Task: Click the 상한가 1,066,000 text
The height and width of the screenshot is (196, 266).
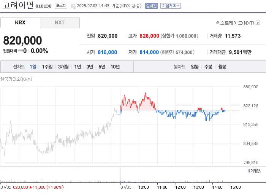Action: pyautogui.click(x=179, y=36)
